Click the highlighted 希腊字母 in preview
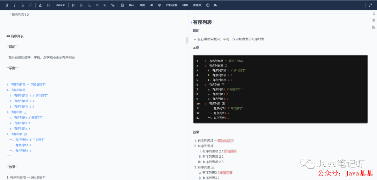Image resolution: width=377 pixels, height=180 pixels. point(226,173)
